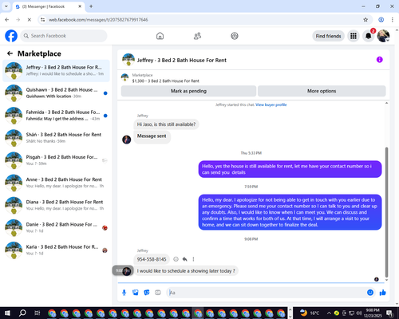Viewport: 399px width, 319px height.
Task: Open the Groups icon in top navigation
Action: 235,36
